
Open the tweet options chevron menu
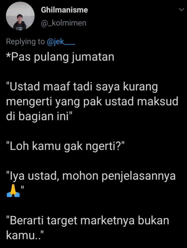pyautogui.click(x=181, y=10)
